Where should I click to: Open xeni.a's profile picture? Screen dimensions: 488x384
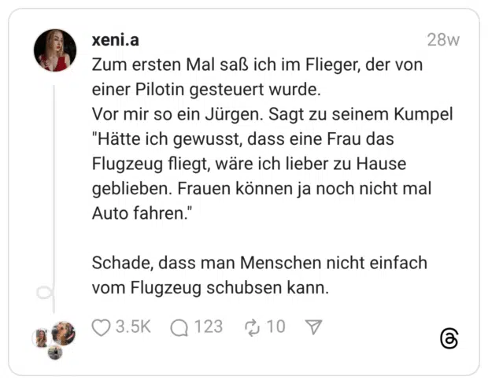tap(54, 51)
